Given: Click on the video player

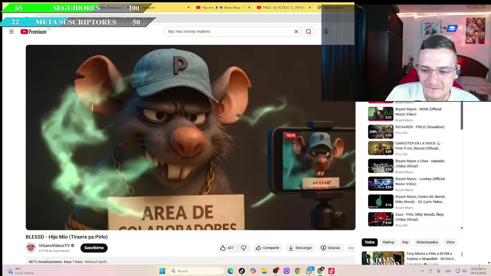Looking at the screenshot, I should (x=190, y=137).
